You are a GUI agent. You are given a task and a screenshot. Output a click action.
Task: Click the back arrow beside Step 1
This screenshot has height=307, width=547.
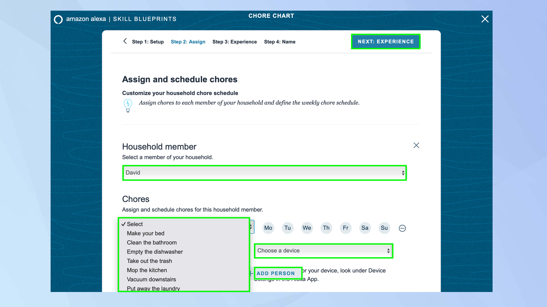click(125, 41)
